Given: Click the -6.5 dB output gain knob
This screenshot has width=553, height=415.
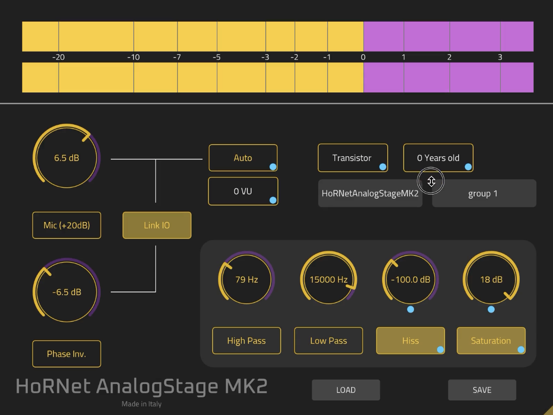Looking at the screenshot, I should 67,290.
